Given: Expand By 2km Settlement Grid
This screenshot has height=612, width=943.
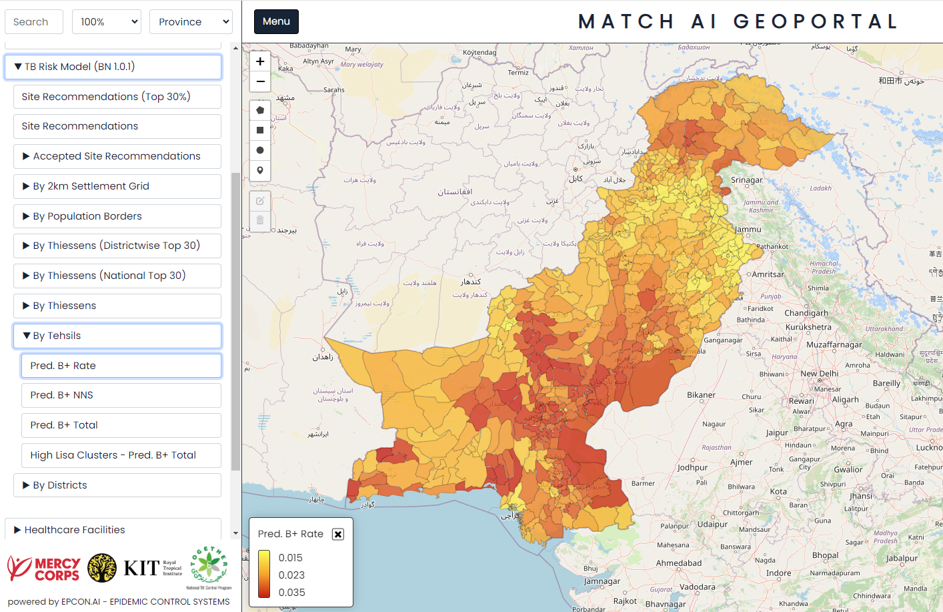Looking at the screenshot, I should pyautogui.click(x=117, y=186).
